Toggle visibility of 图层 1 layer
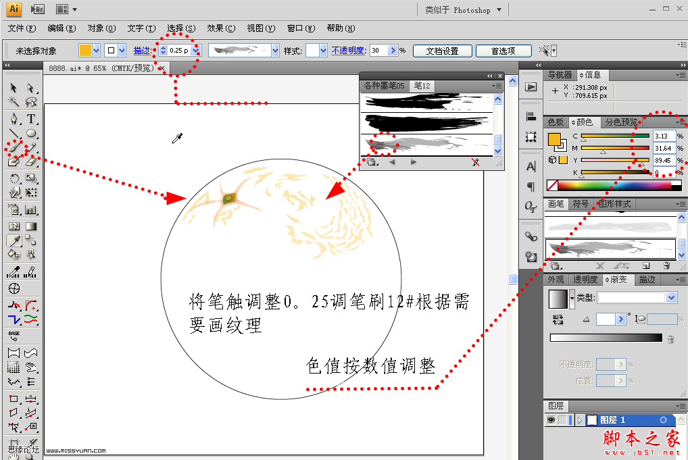 (551, 420)
